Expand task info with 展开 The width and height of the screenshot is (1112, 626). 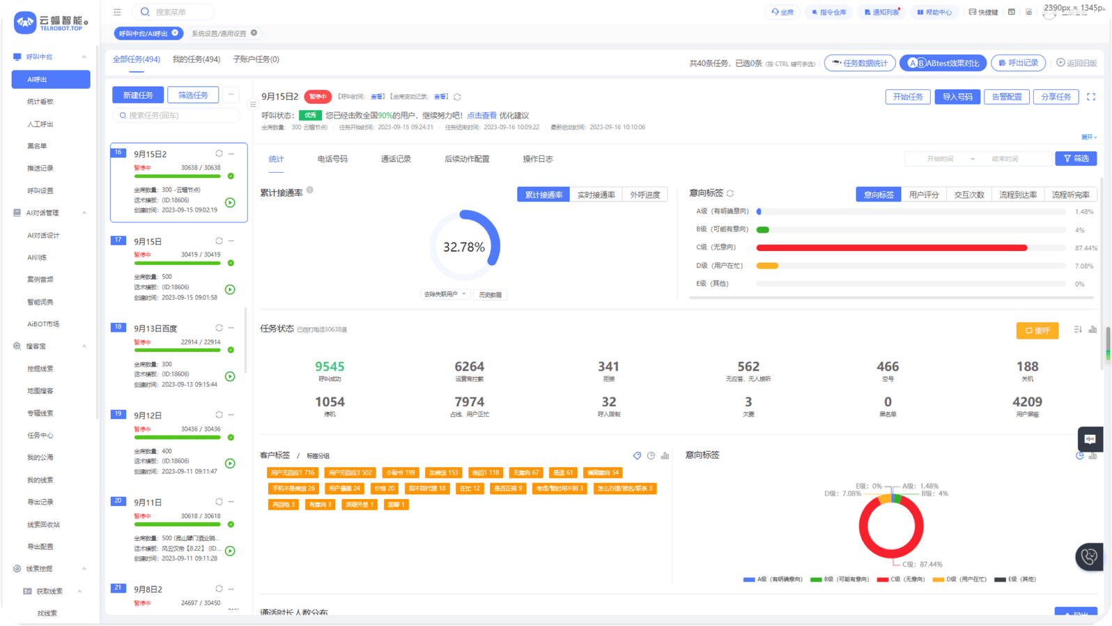(x=1088, y=137)
